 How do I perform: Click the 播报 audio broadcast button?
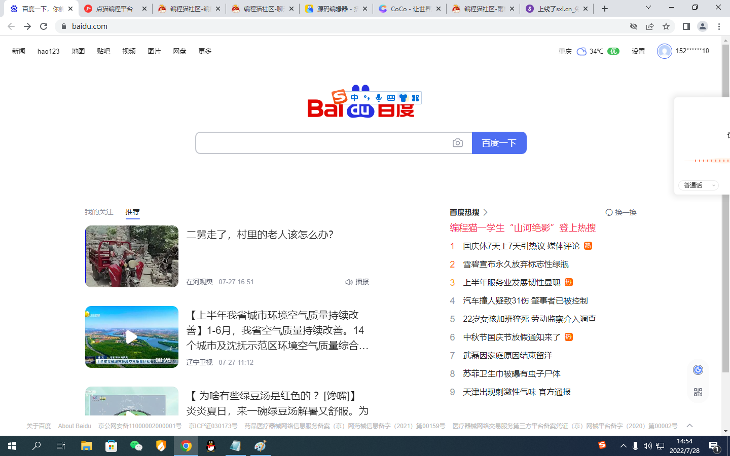click(x=357, y=282)
